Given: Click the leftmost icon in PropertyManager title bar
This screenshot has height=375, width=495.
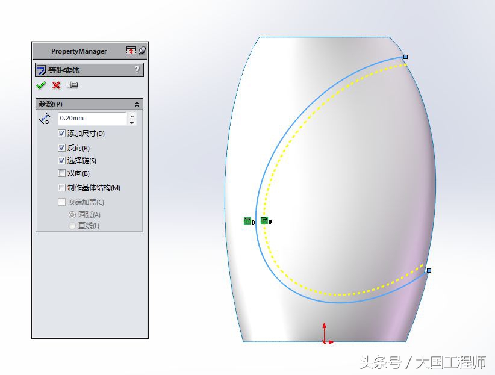Looking at the screenshot, I should point(131,51).
